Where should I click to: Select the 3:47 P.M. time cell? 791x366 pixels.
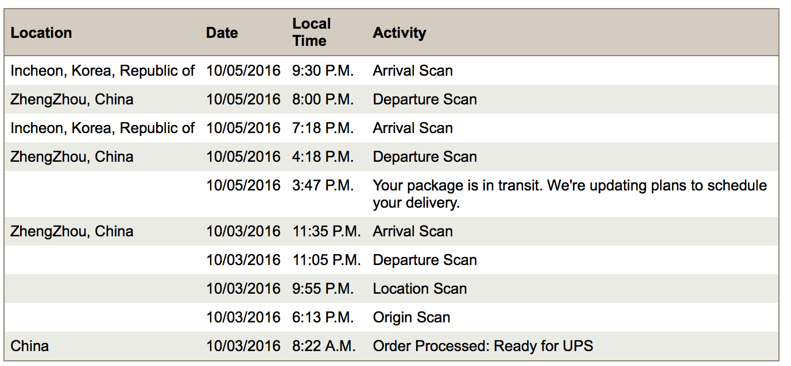323,185
